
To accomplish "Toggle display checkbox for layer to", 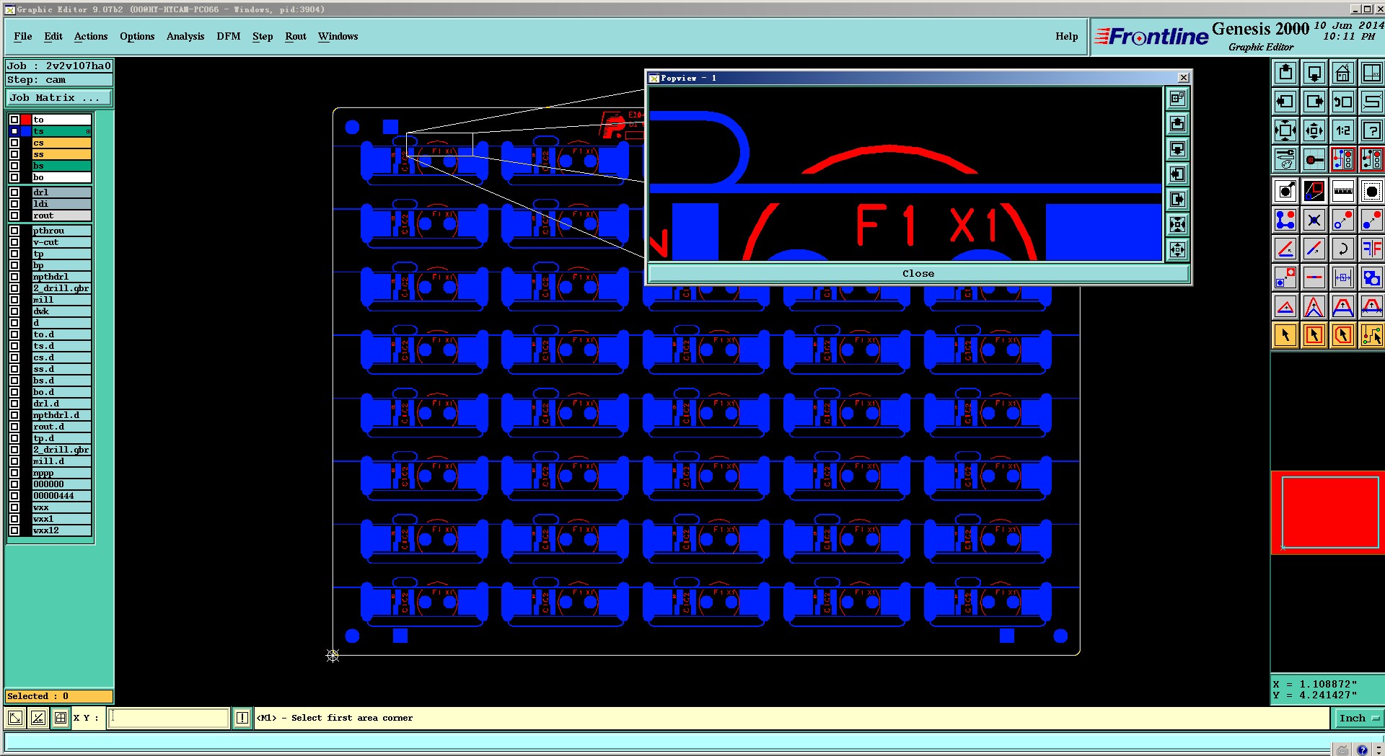I will click(x=14, y=120).
